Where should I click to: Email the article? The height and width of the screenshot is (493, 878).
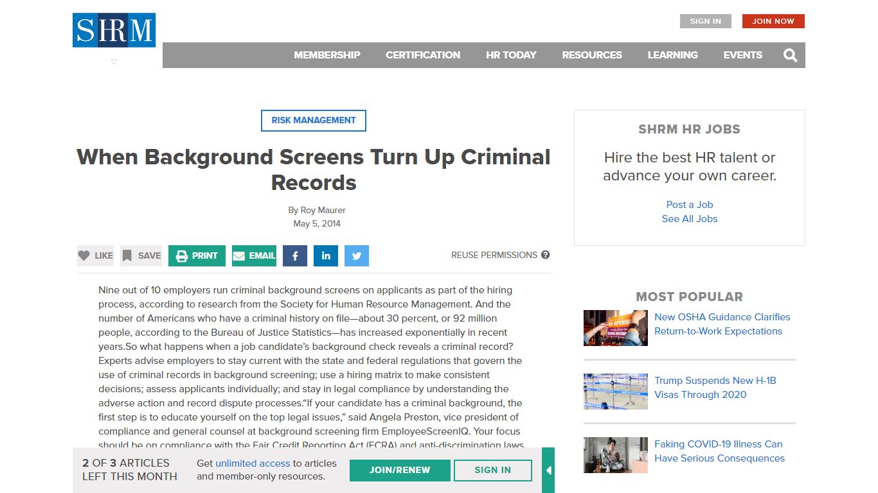pyautogui.click(x=254, y=255)
